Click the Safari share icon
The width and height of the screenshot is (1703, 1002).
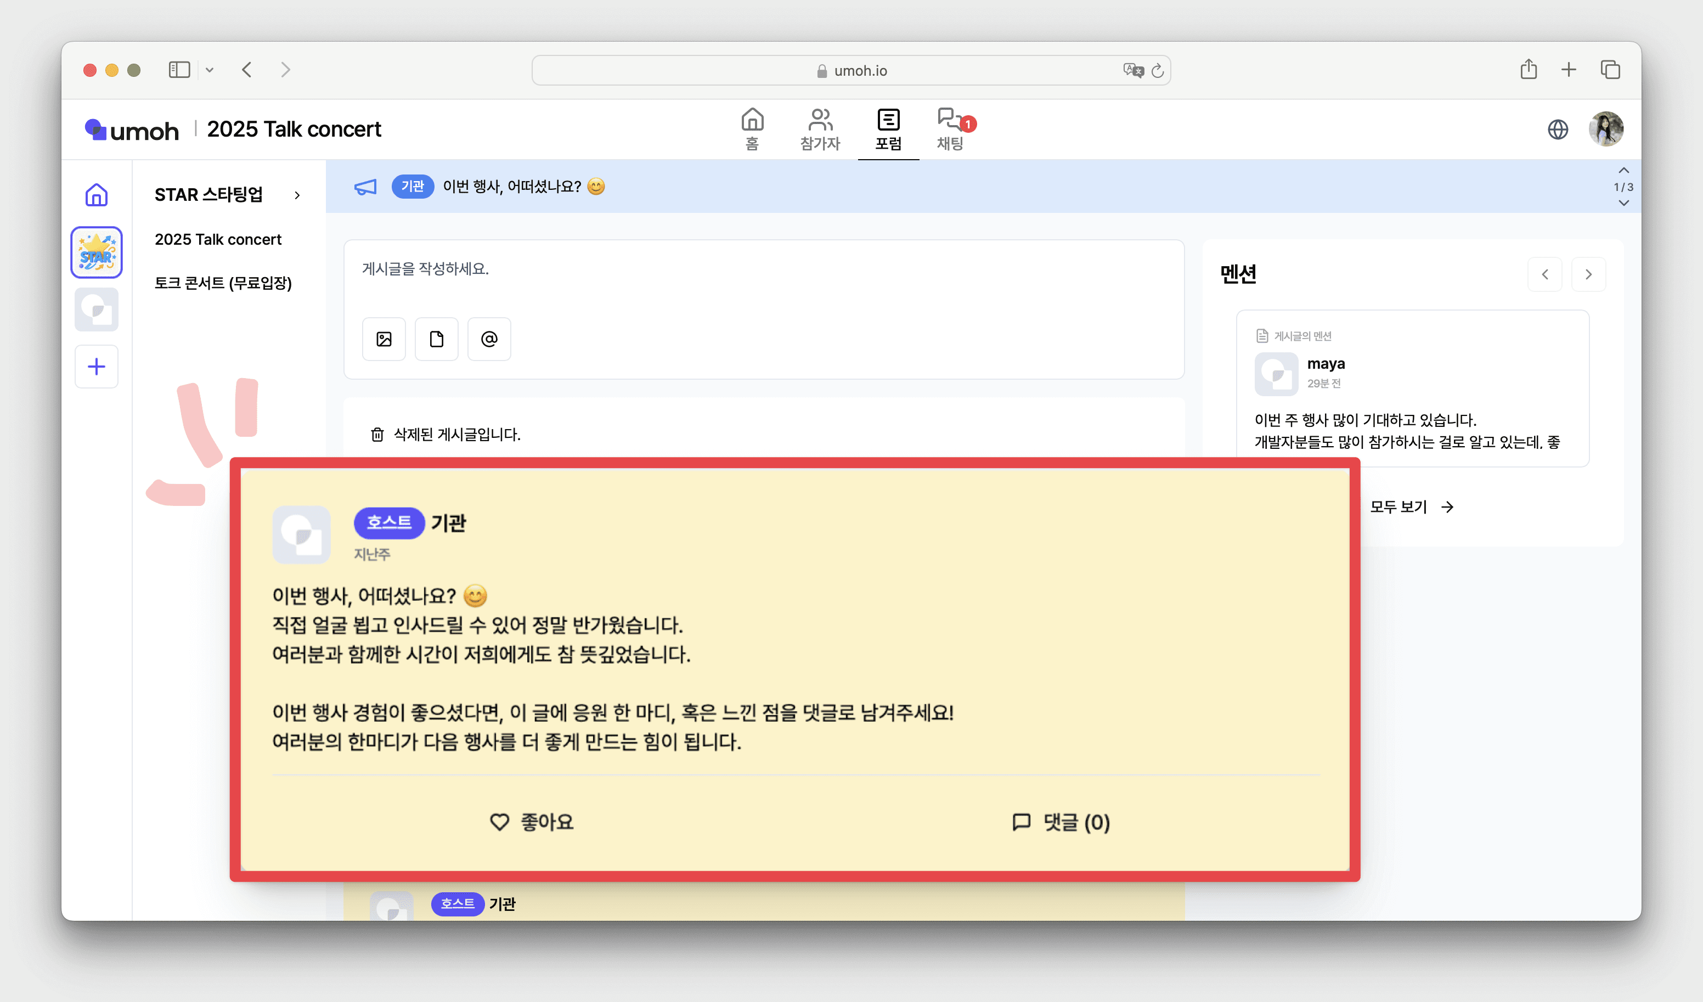pos(1528,70)
